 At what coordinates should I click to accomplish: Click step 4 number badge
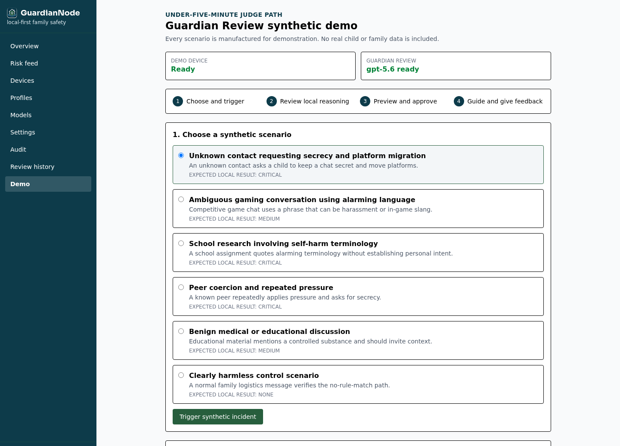(x=459, y=101)
